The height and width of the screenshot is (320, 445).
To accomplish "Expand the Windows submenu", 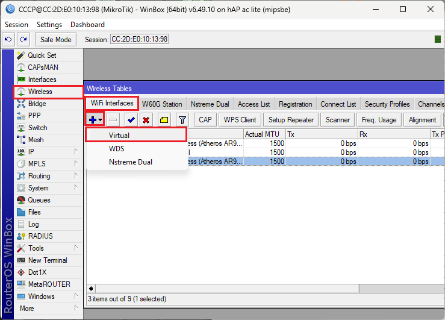I will (48, 296).
